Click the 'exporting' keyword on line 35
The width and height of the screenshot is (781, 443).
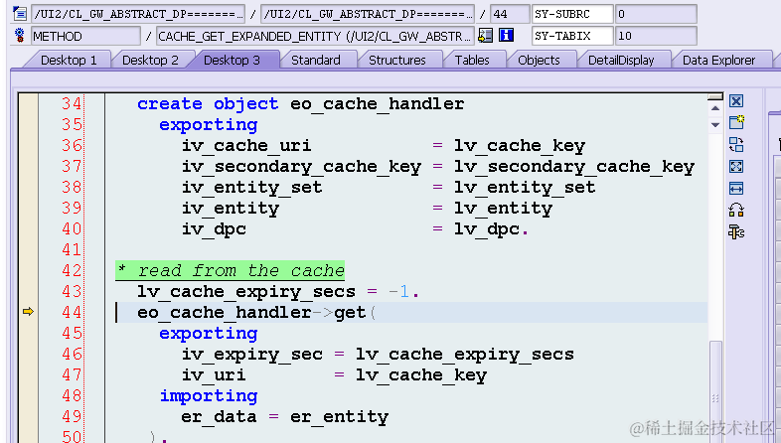209,124
